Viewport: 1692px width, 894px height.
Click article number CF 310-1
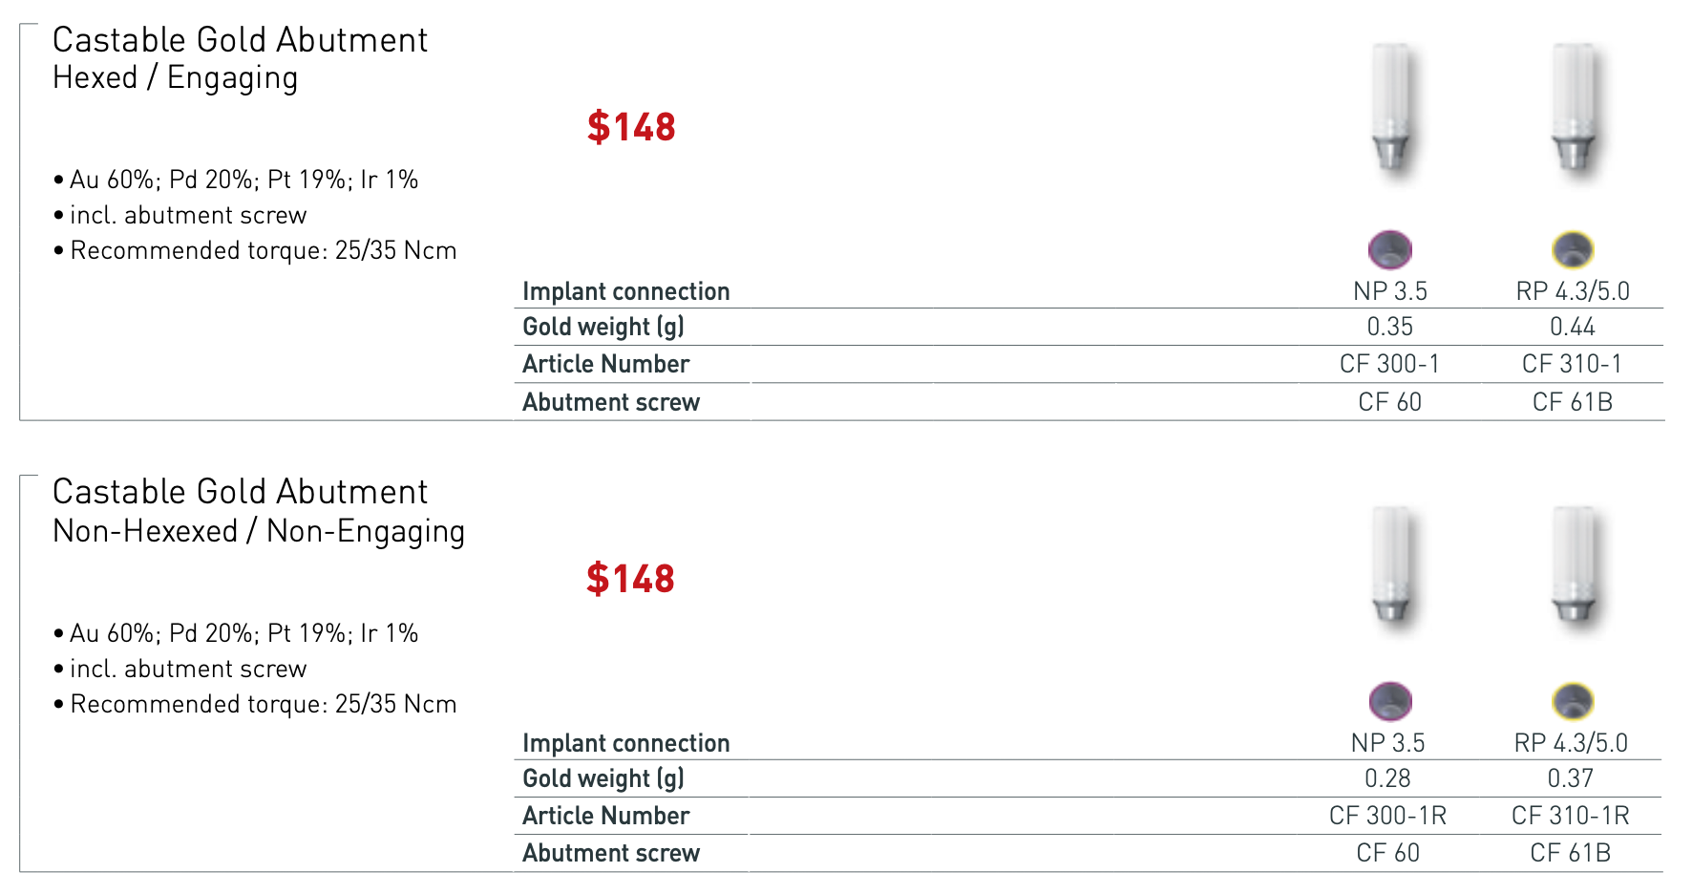(1572, 364)
